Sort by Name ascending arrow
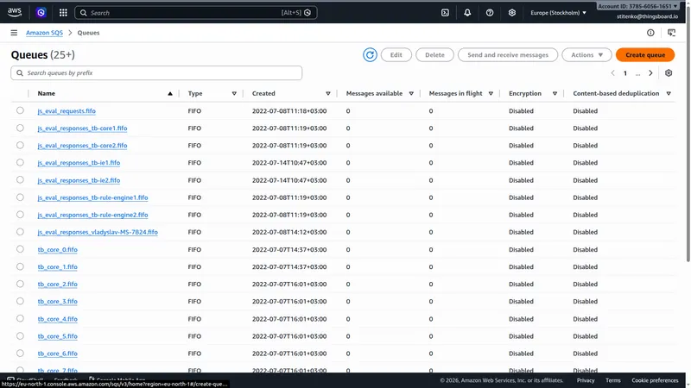 click(x=169, y=94)
